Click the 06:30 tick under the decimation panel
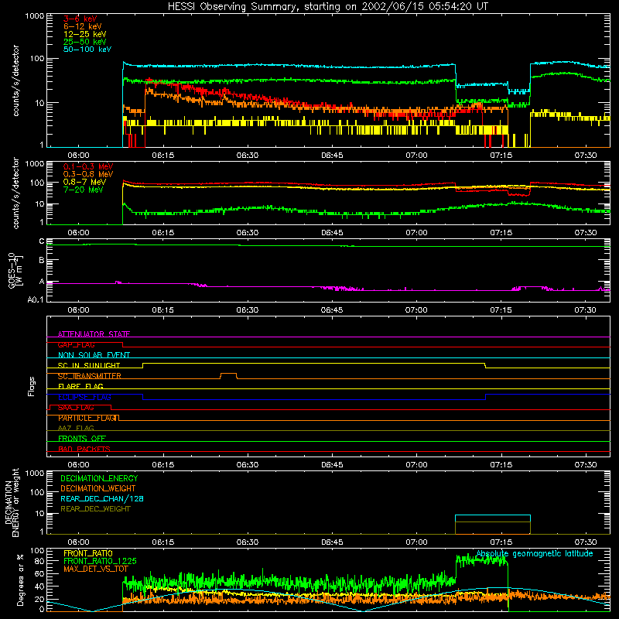The width and height of the screenshot is (619, 619). point(248,542)
